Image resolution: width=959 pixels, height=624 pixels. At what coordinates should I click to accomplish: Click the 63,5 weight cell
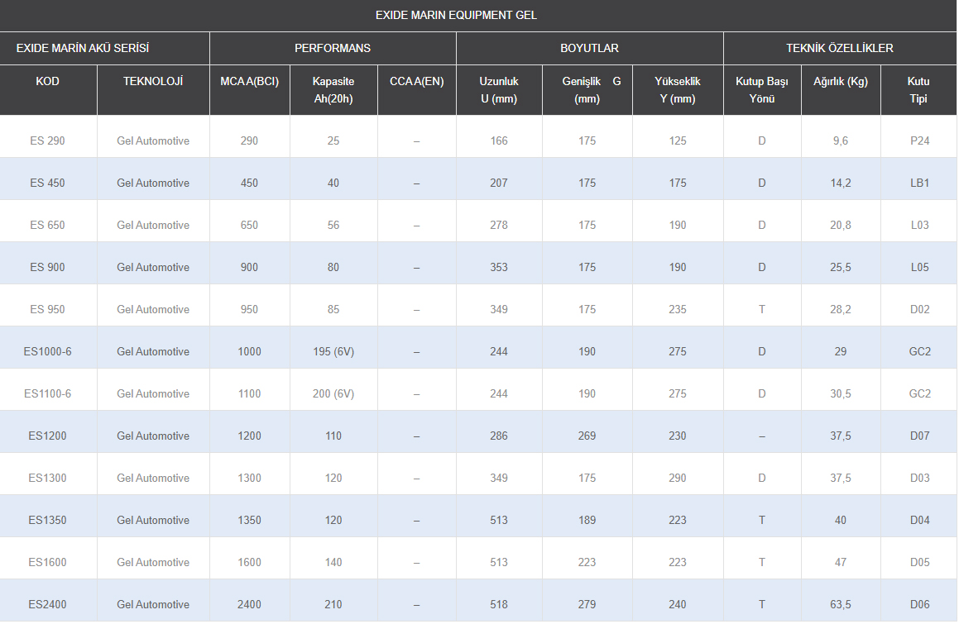(x=841, y=604)
